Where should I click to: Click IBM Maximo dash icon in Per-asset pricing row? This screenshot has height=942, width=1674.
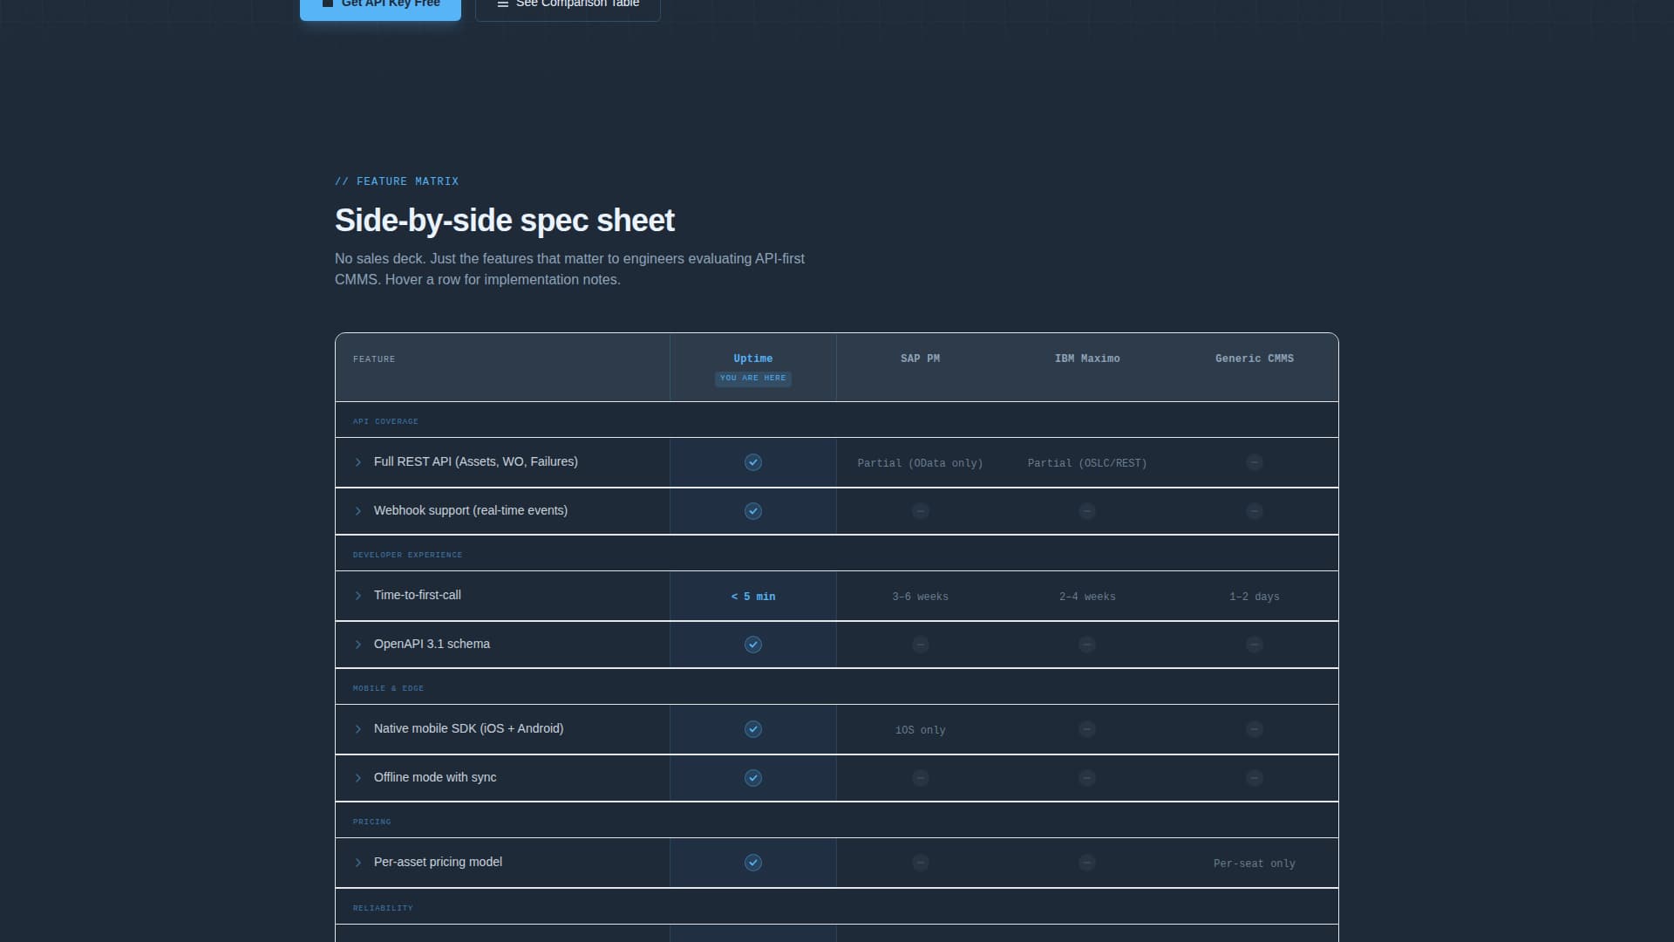(1087, 863)
